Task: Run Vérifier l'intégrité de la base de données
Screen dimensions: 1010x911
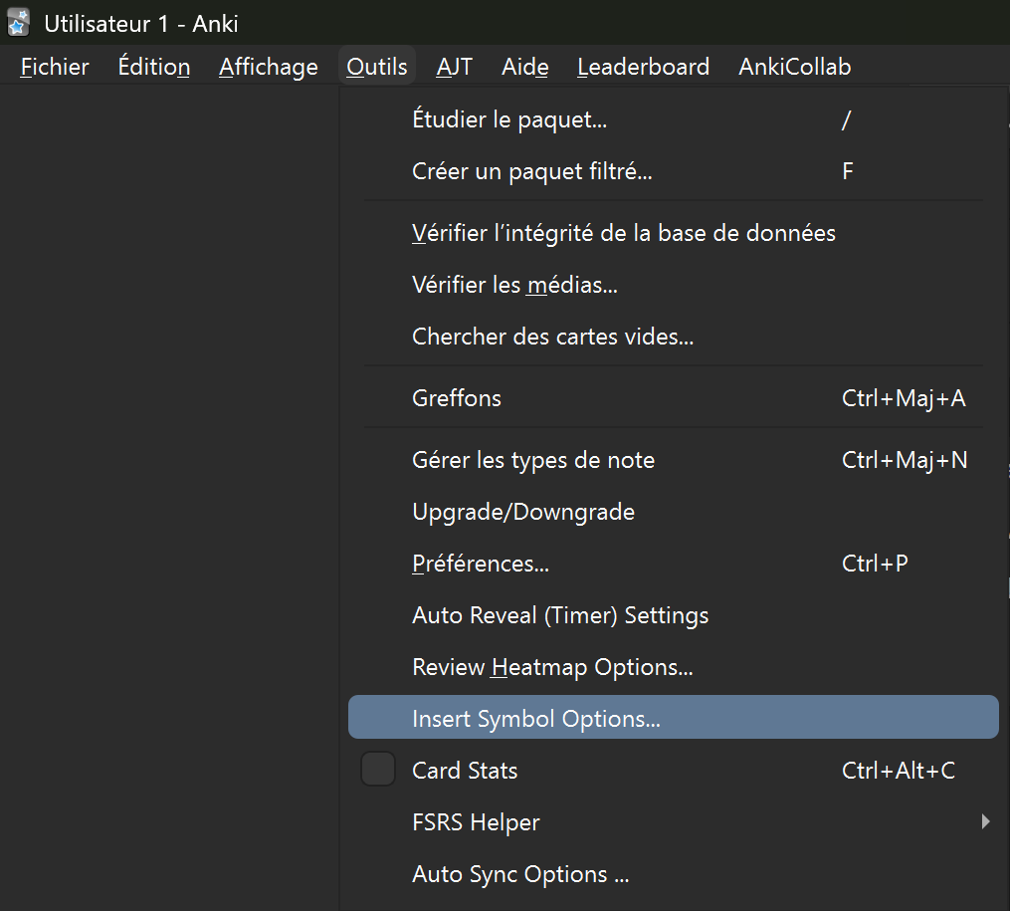Action: pyautogui.click(x=624, y=233)
